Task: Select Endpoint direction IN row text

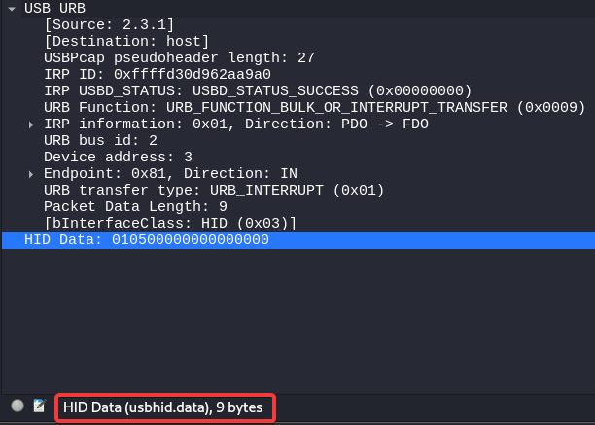Action: (x=170, y=173)
